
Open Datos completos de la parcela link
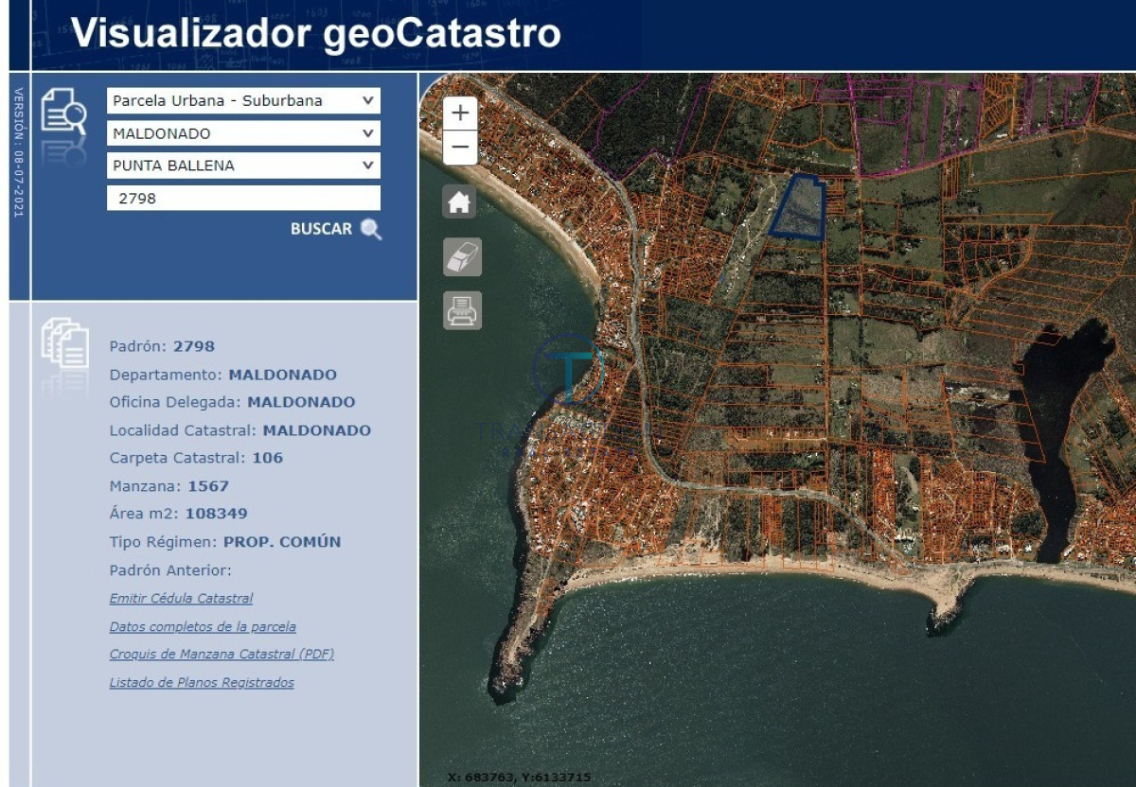[x=203, y=626]
